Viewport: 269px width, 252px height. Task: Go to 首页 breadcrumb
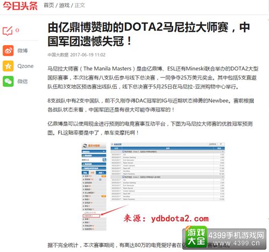[x=49, y=5]
